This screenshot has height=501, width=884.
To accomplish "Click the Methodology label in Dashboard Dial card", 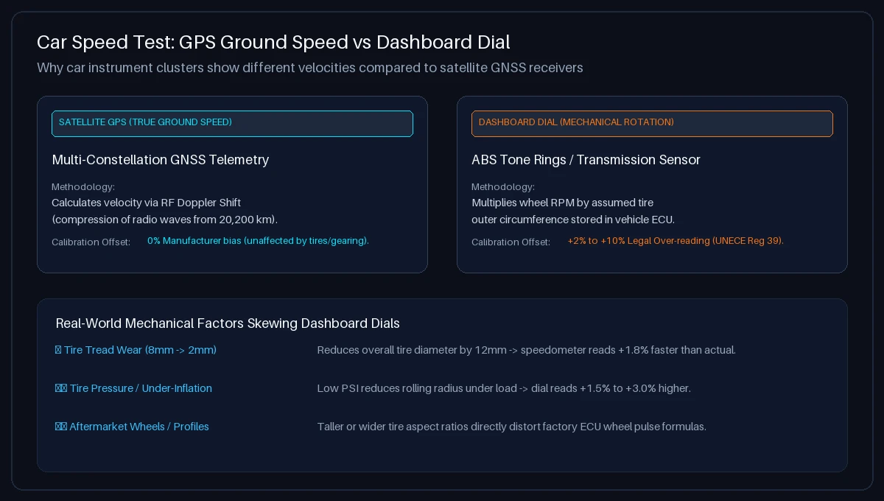I will 503,187.
